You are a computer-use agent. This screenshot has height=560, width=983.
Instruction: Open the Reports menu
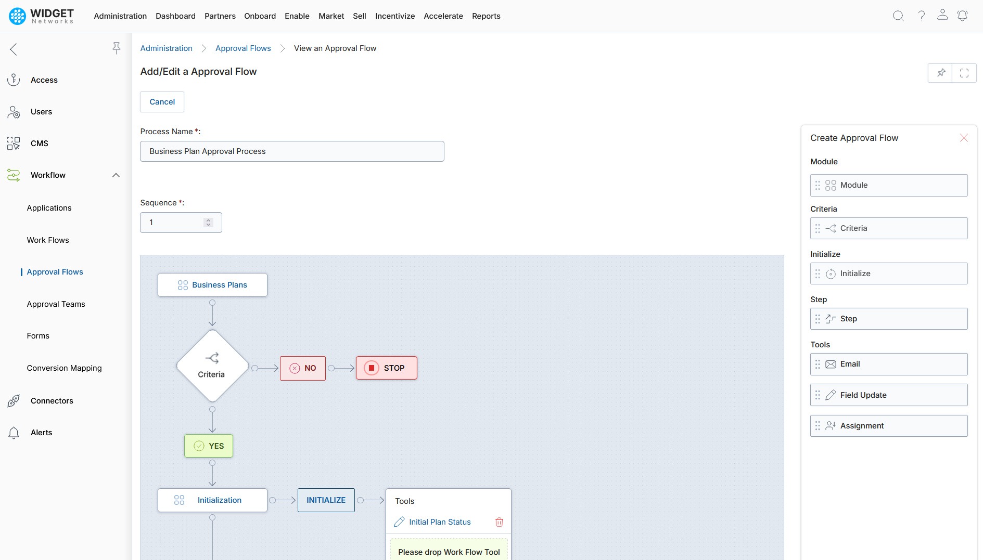486,16
